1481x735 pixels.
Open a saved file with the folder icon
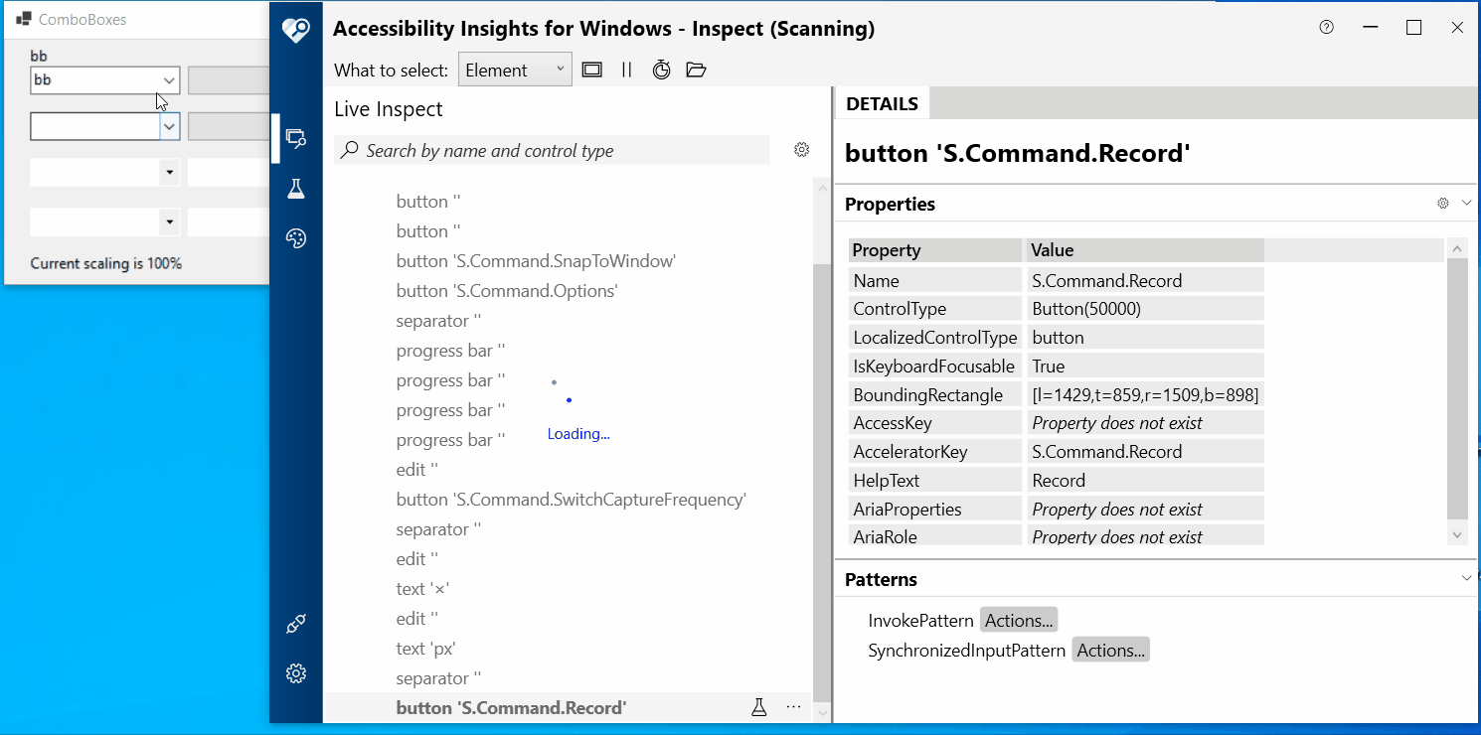point(695,70)
